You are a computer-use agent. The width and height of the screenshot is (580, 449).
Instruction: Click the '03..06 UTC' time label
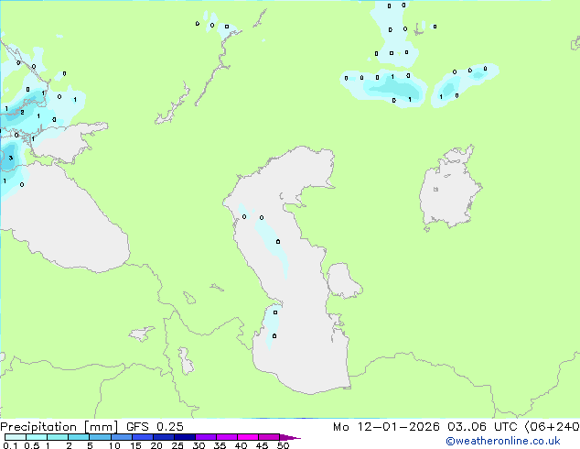tap(482, 427)
